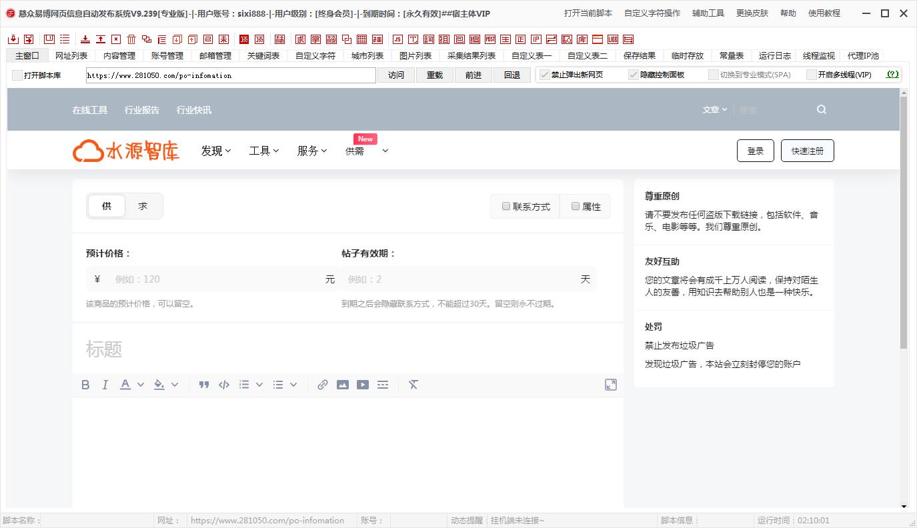Screen dimensions: 917x528
Task: Expand the 服务 navigation menu
Action: [x=312, y=151]
